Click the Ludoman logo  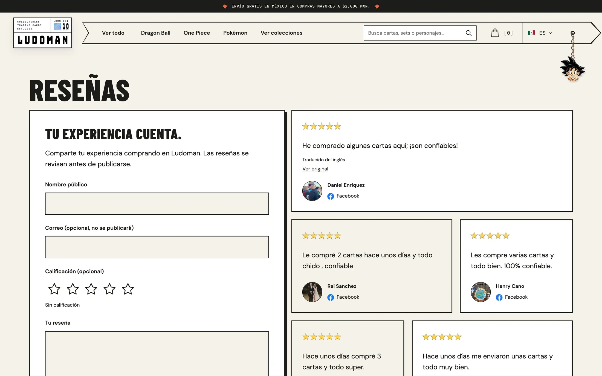coord(43,33)
